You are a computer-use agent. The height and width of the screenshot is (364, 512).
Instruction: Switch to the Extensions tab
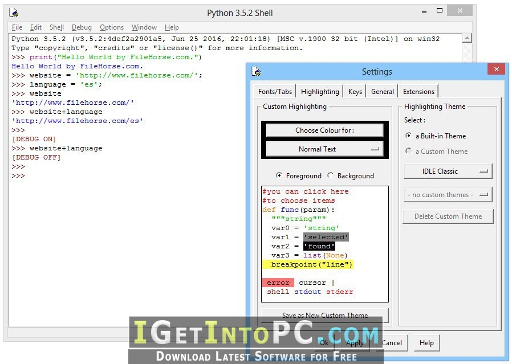point(418,92)
